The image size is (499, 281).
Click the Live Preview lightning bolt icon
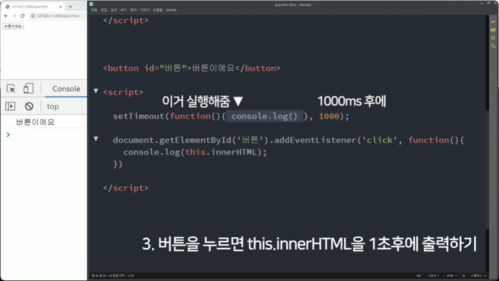(493, 22)
